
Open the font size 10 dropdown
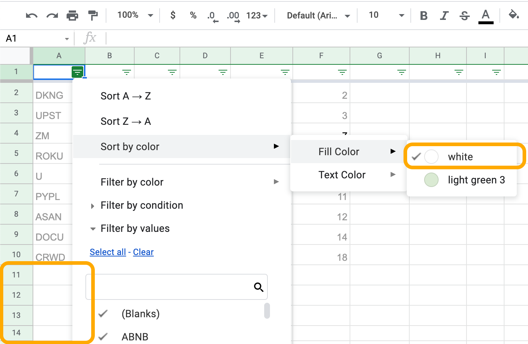(386, 15)
